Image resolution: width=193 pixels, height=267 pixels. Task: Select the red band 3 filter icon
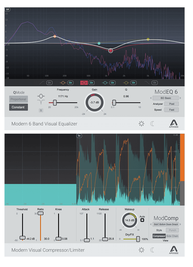tap(84, 83)
